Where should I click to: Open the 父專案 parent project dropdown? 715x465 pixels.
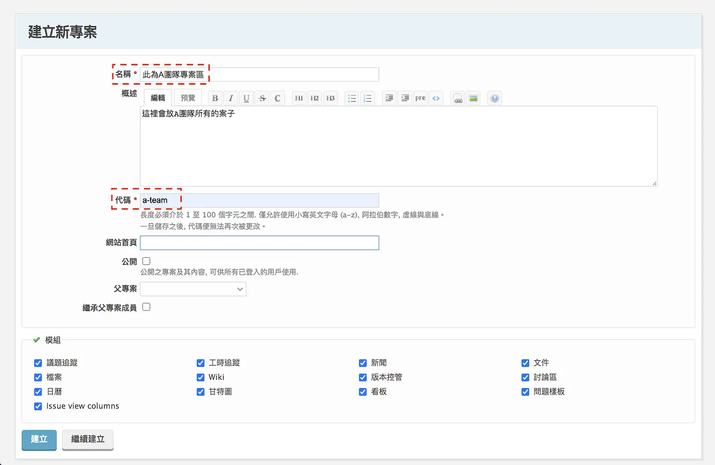click(x=193, y=289)
